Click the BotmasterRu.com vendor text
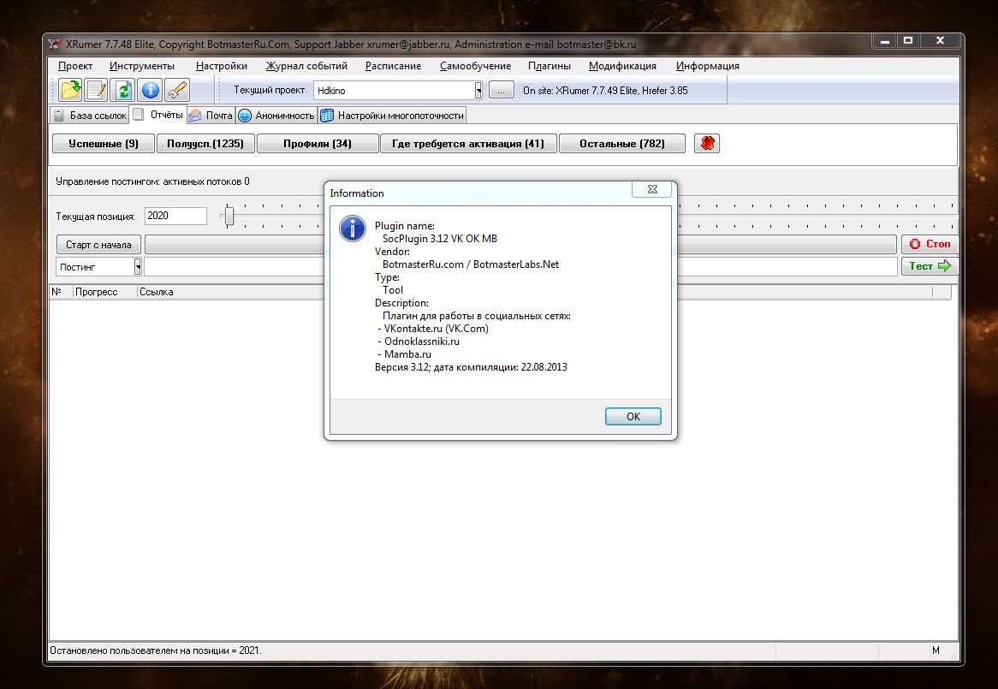Screen dimensions: 998x689 pyautogui.click(x=471, y=264)
